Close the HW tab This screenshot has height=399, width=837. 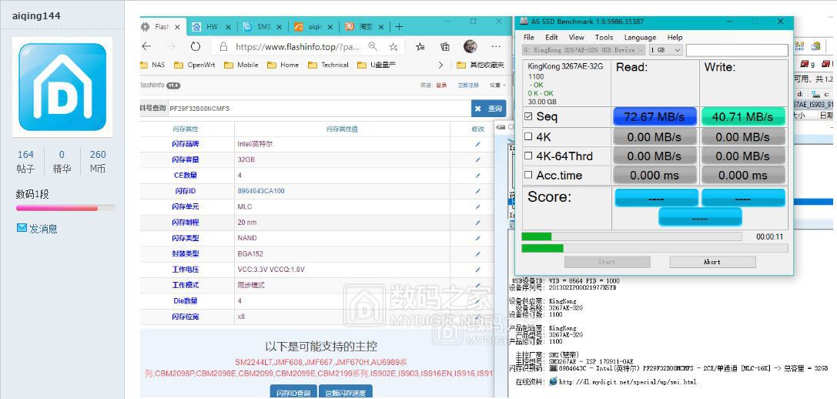point(228,27)
